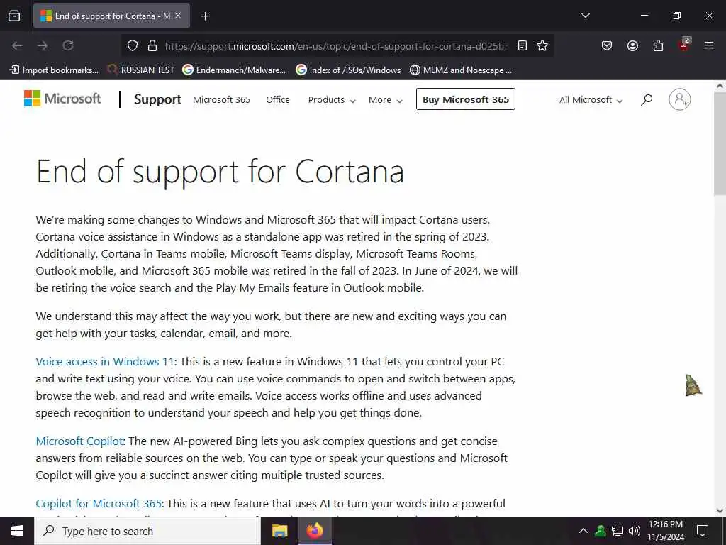Expand the Products dropdown

(332, 99)
